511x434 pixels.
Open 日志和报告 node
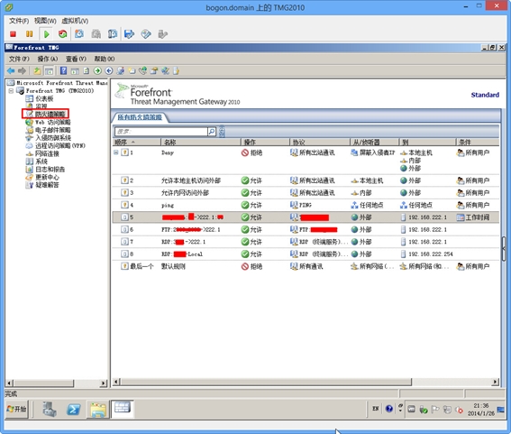(50, 170)
